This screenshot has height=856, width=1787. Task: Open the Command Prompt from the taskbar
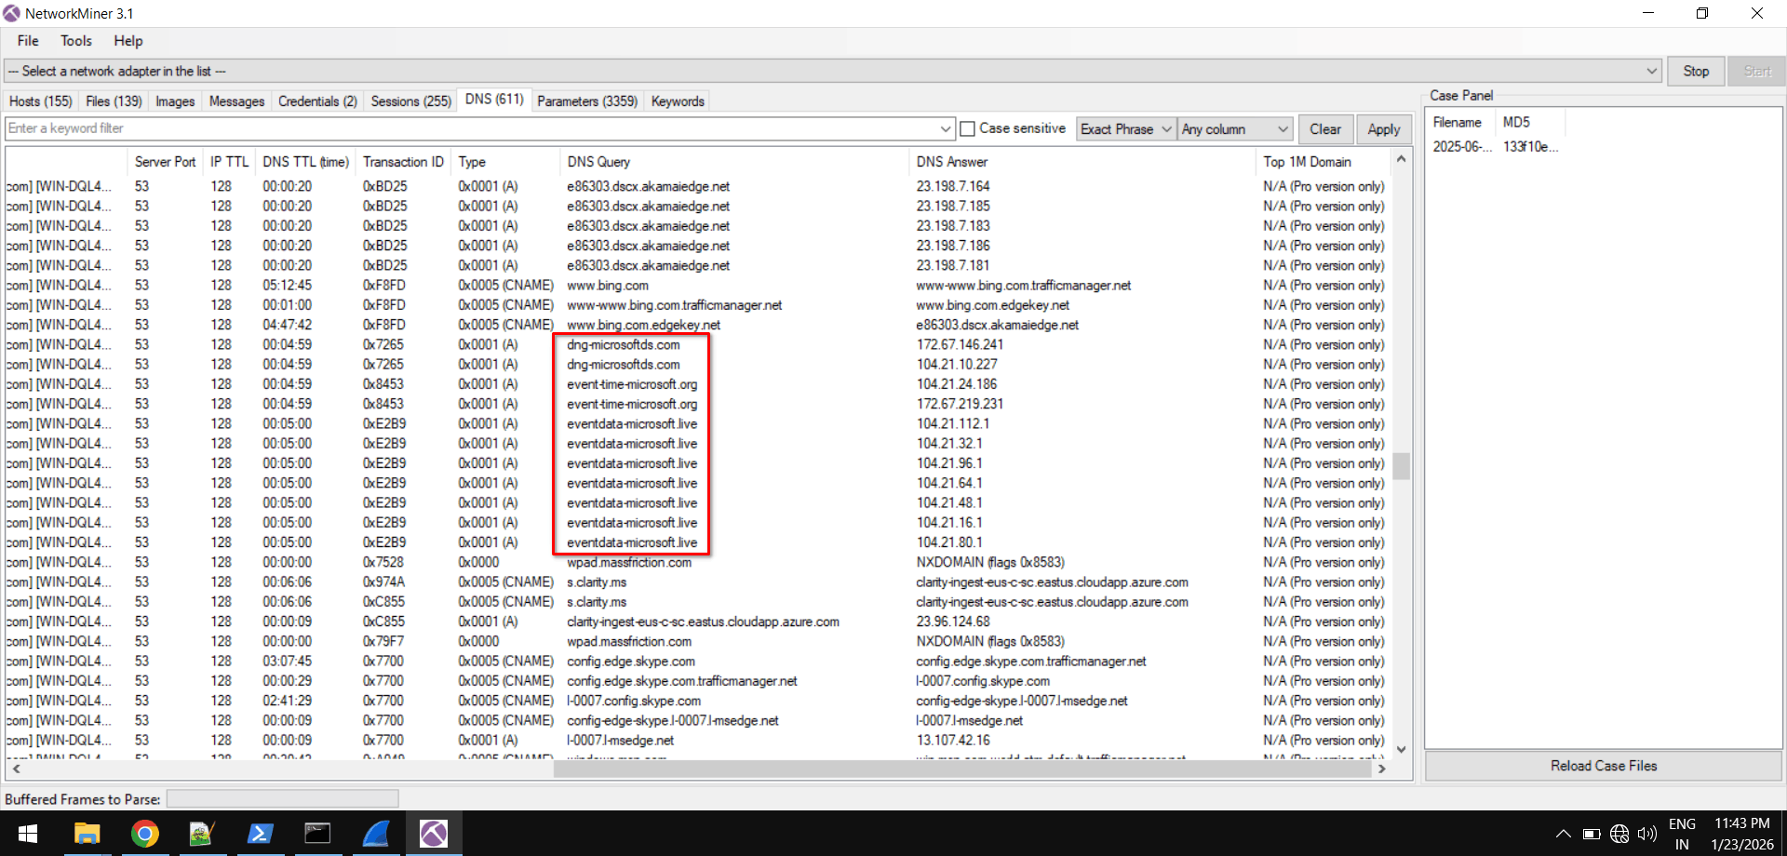318,833
